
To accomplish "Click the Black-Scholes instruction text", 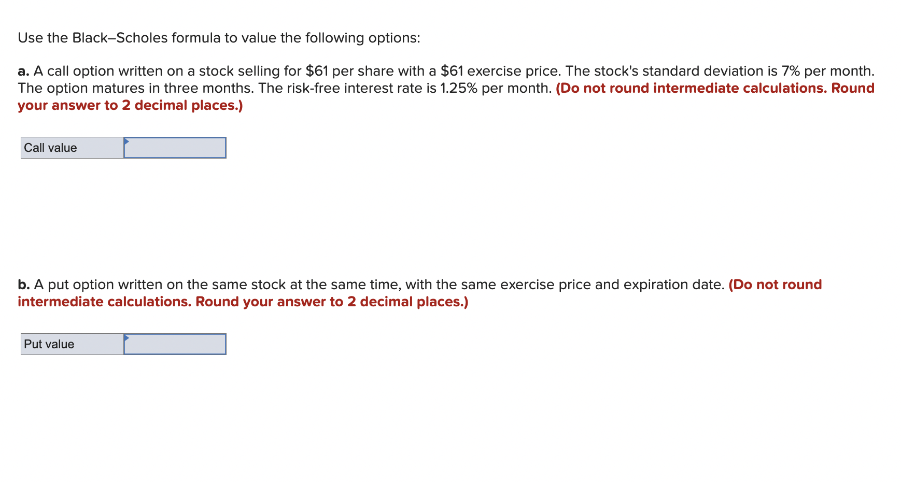I will pos(218,37).
